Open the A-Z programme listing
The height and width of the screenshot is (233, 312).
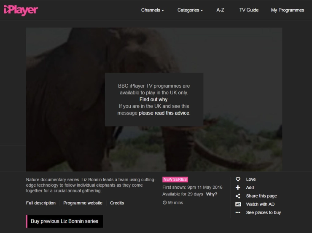[x=220, y=10]
